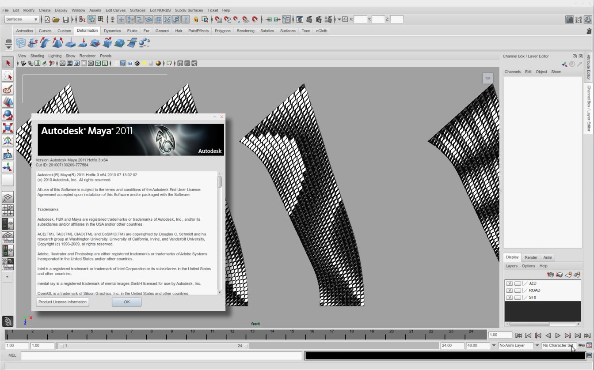The image size is (594, 370).
Task: Toggle Select by hierarchy mode icon
Action: (82, 19)
